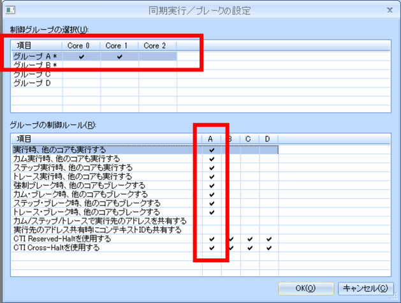Toggle column D check for CTI Cross-Haltを使用する

click(269, 248)
